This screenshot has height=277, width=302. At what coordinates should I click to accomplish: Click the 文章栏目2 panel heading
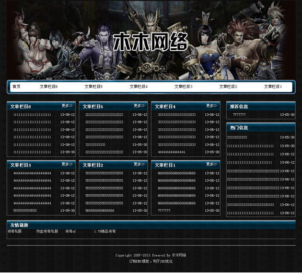tap(93, 165)
